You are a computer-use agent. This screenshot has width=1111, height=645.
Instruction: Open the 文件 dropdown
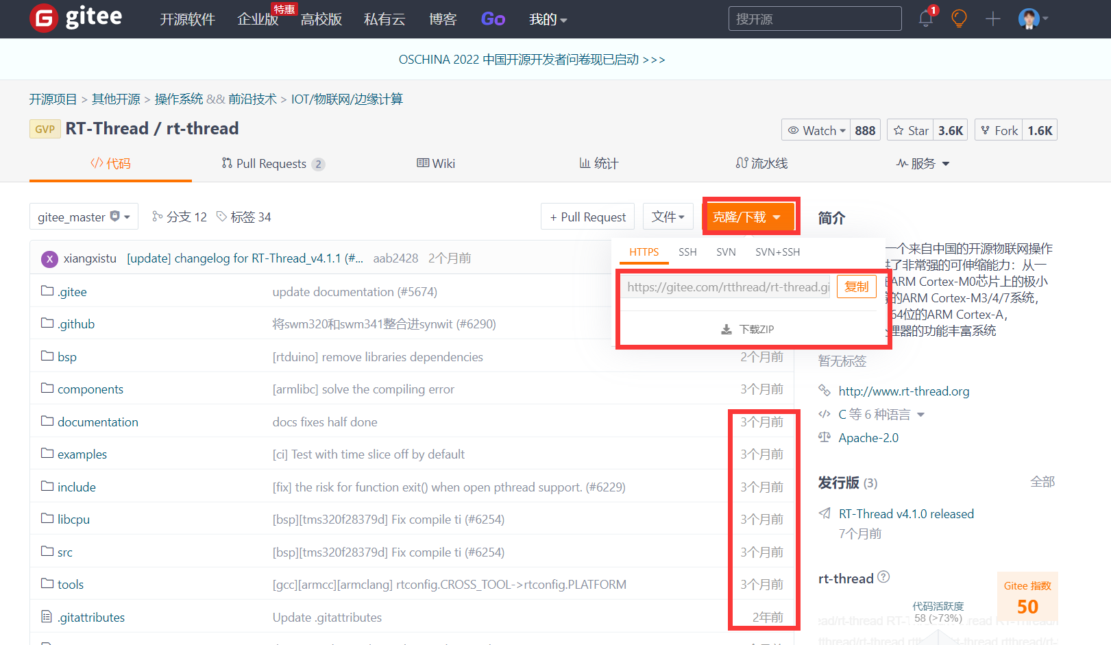pyautogui.click(x=668, y=217)
